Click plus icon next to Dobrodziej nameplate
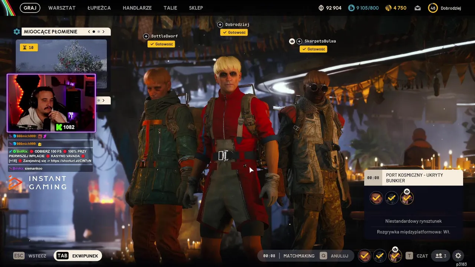 [220, 24]
